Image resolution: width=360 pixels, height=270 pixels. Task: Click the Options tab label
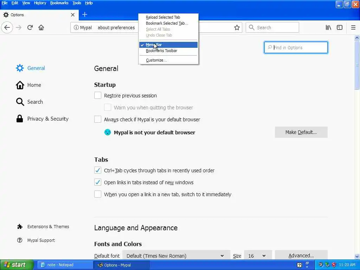click(x=17, y=15)
